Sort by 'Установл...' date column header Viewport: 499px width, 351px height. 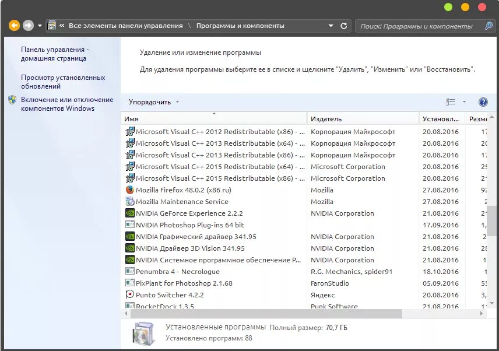coord(442,119)
